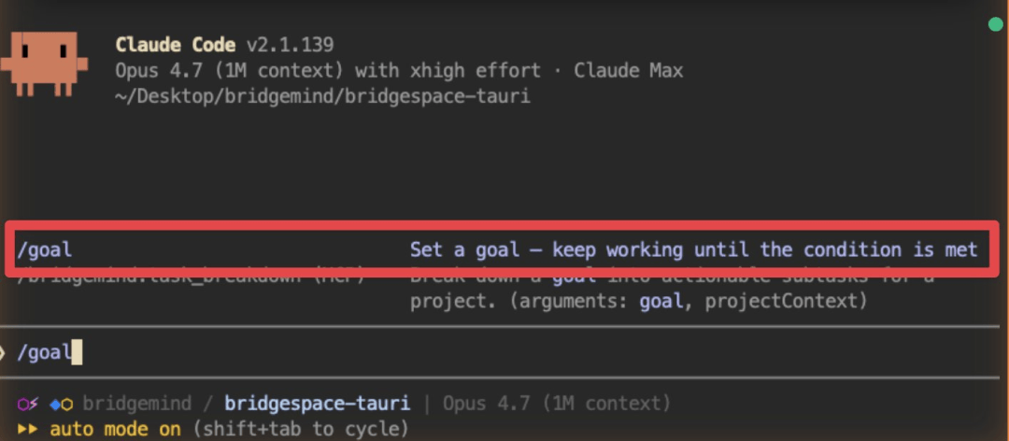Image resolution: width=1009 pixels, height=441 pixels.
Task: Toggle the 'auto mode on' indicator
Action: [x=115, y=429]
